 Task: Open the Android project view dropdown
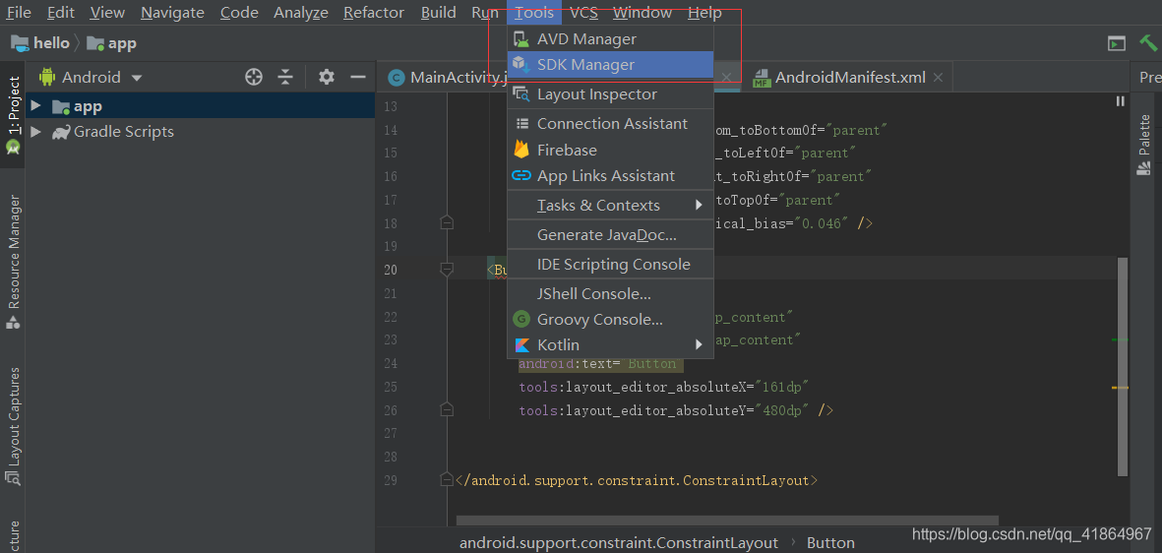point(91,77)
